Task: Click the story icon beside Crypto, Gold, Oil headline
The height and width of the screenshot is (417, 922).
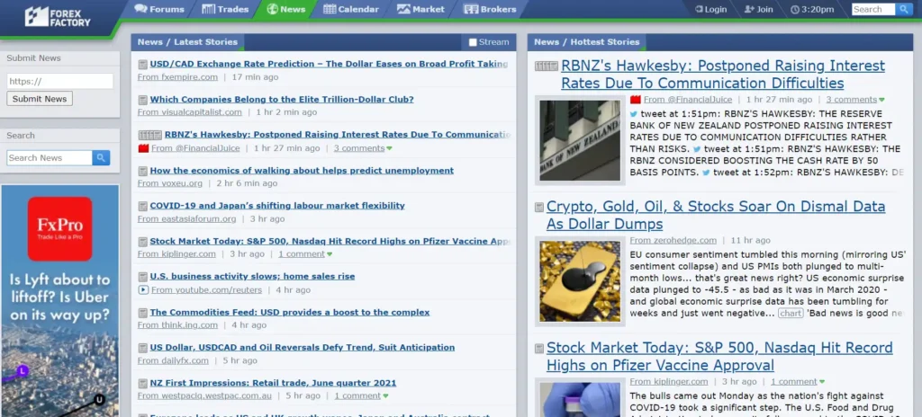Action: [539, 208]
